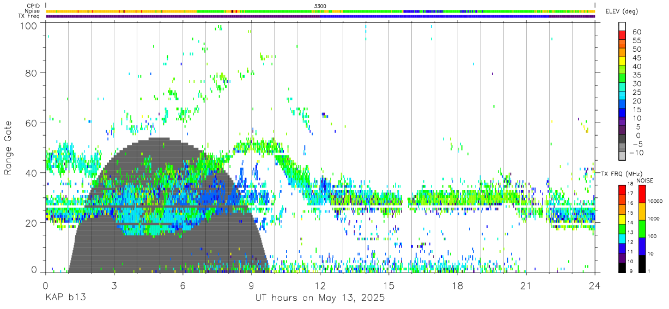Click the cyan 20–25 degree elevation swatch
Image resolution: width=669 pixels, height=309 pixels.
point(622,96)
